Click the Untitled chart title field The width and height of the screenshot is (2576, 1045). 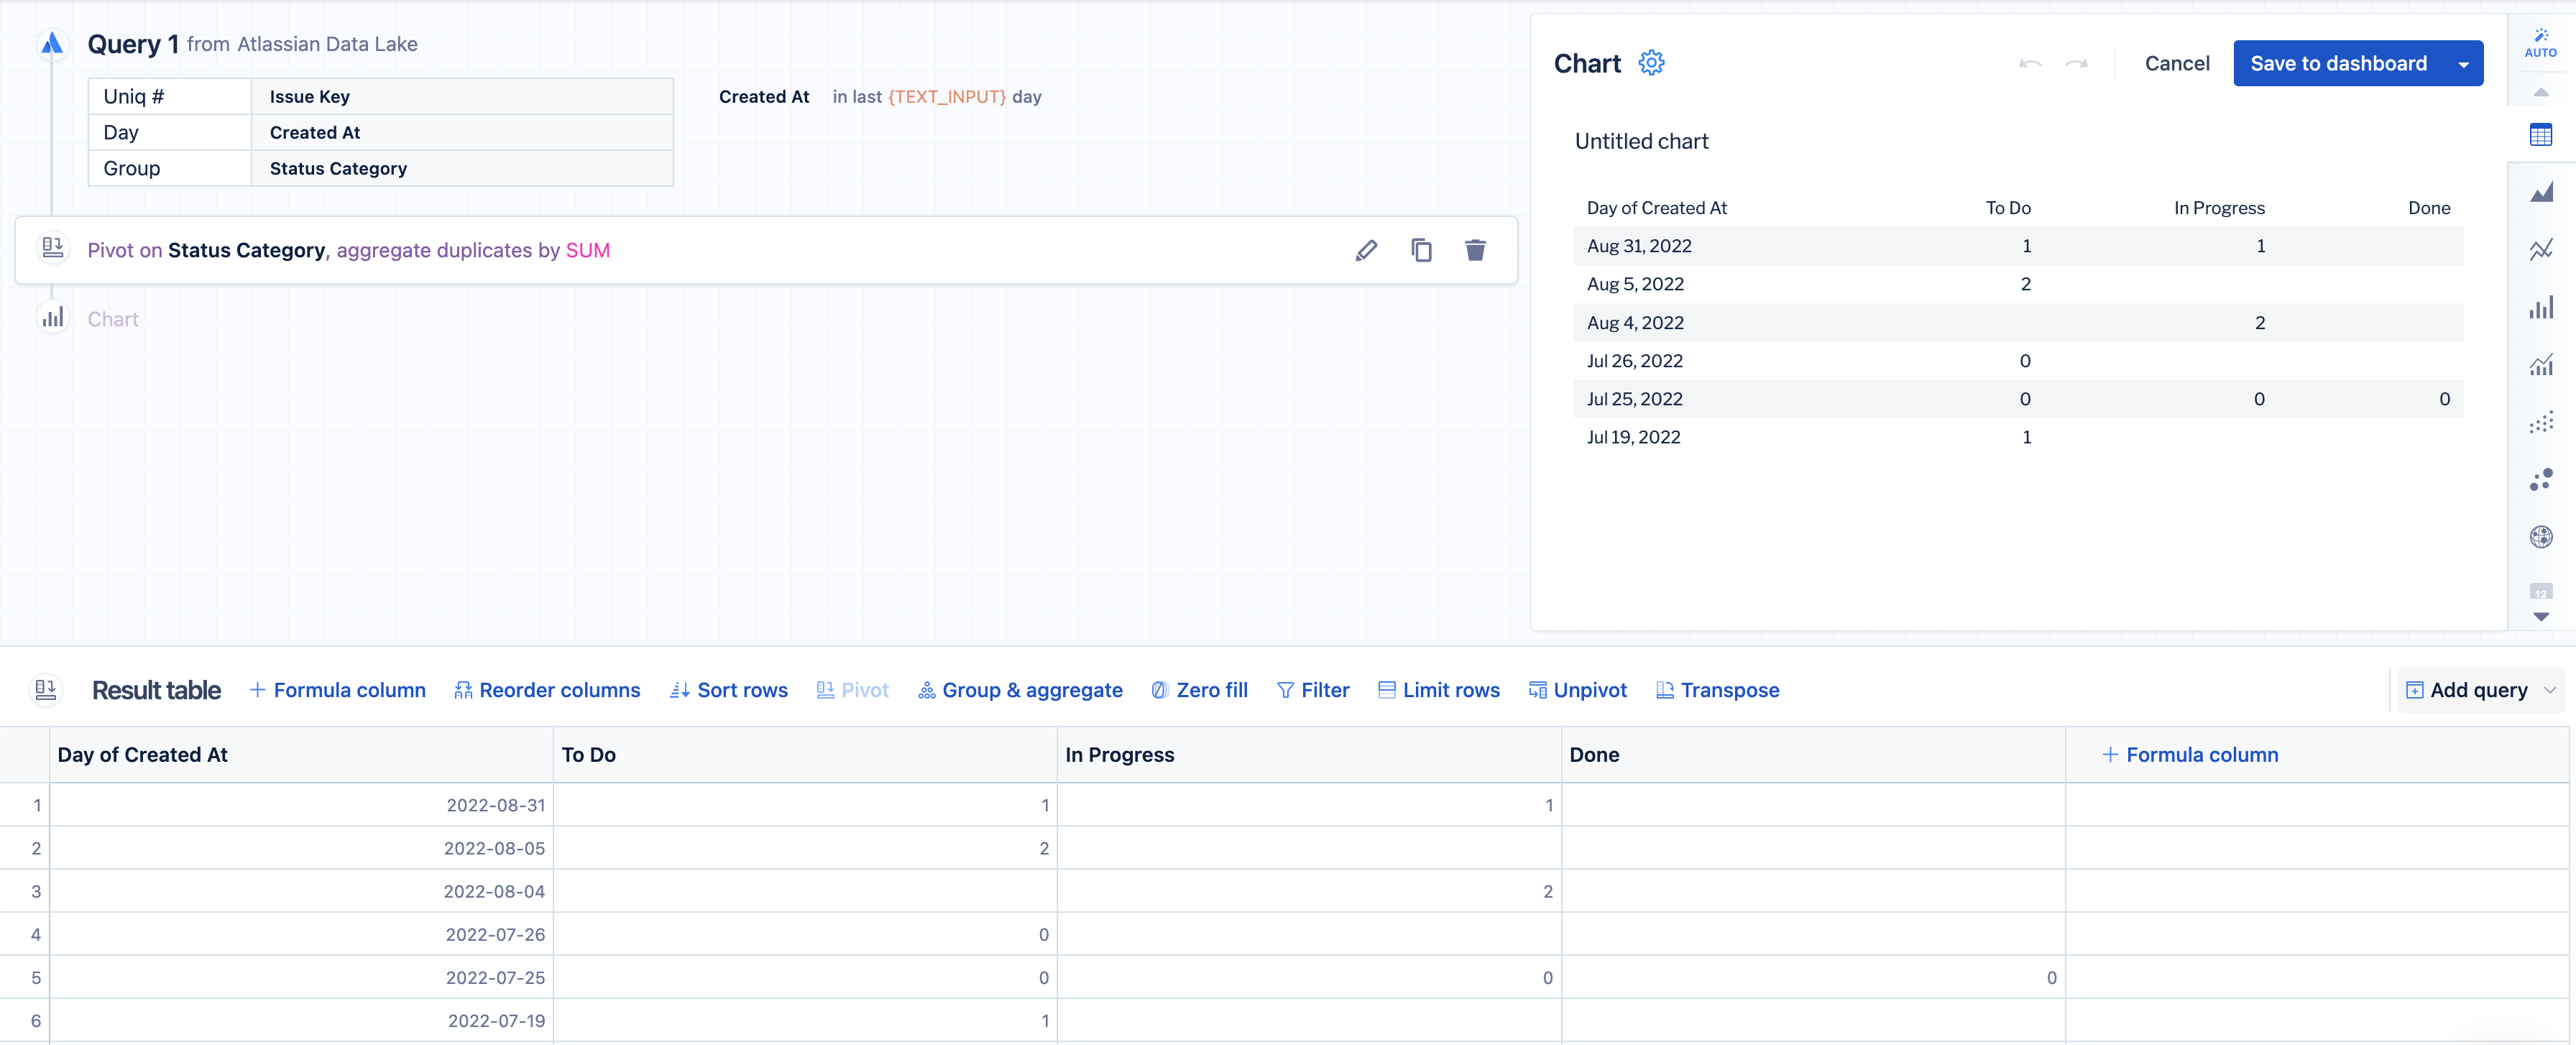click(x=1641, y=141)
